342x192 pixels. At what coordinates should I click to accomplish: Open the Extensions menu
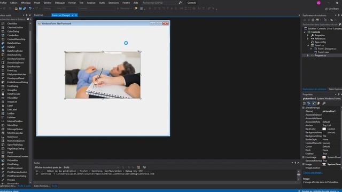pyautogui.click(x=114, y=3)
